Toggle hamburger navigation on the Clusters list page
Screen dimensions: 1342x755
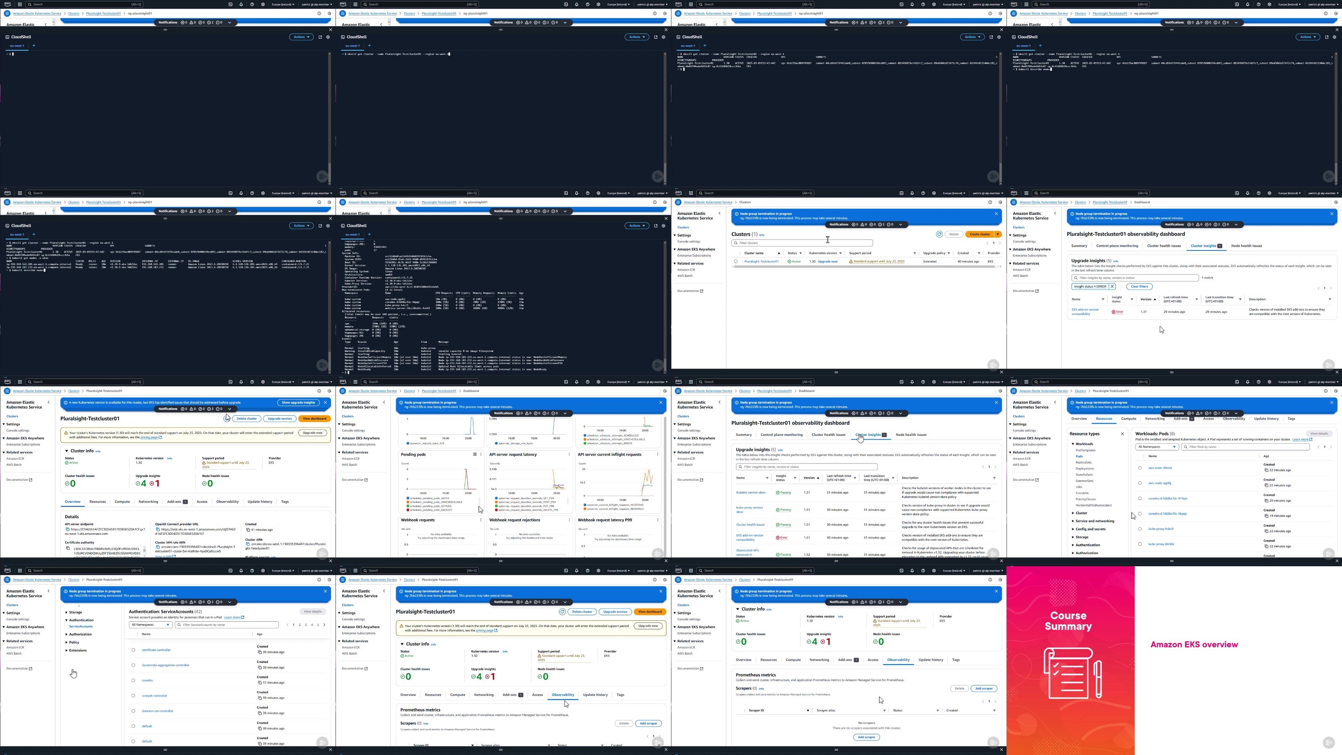[x=678, y=202]
